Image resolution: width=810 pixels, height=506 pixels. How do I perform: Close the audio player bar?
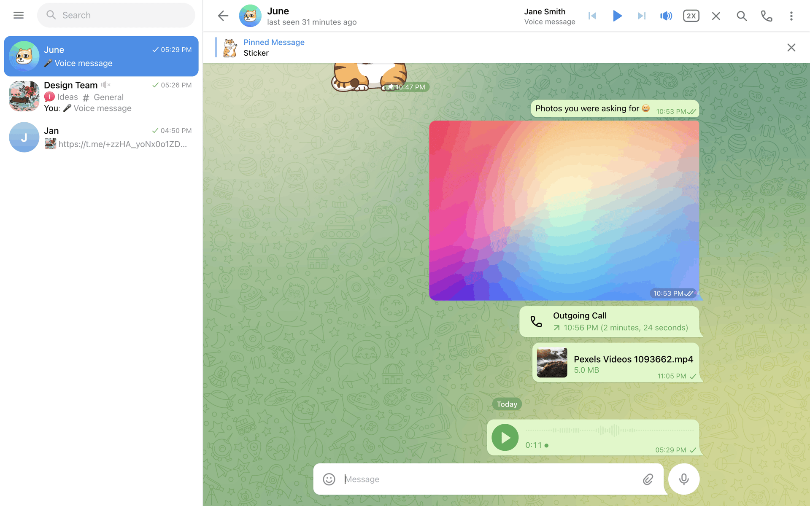[716, 16]
